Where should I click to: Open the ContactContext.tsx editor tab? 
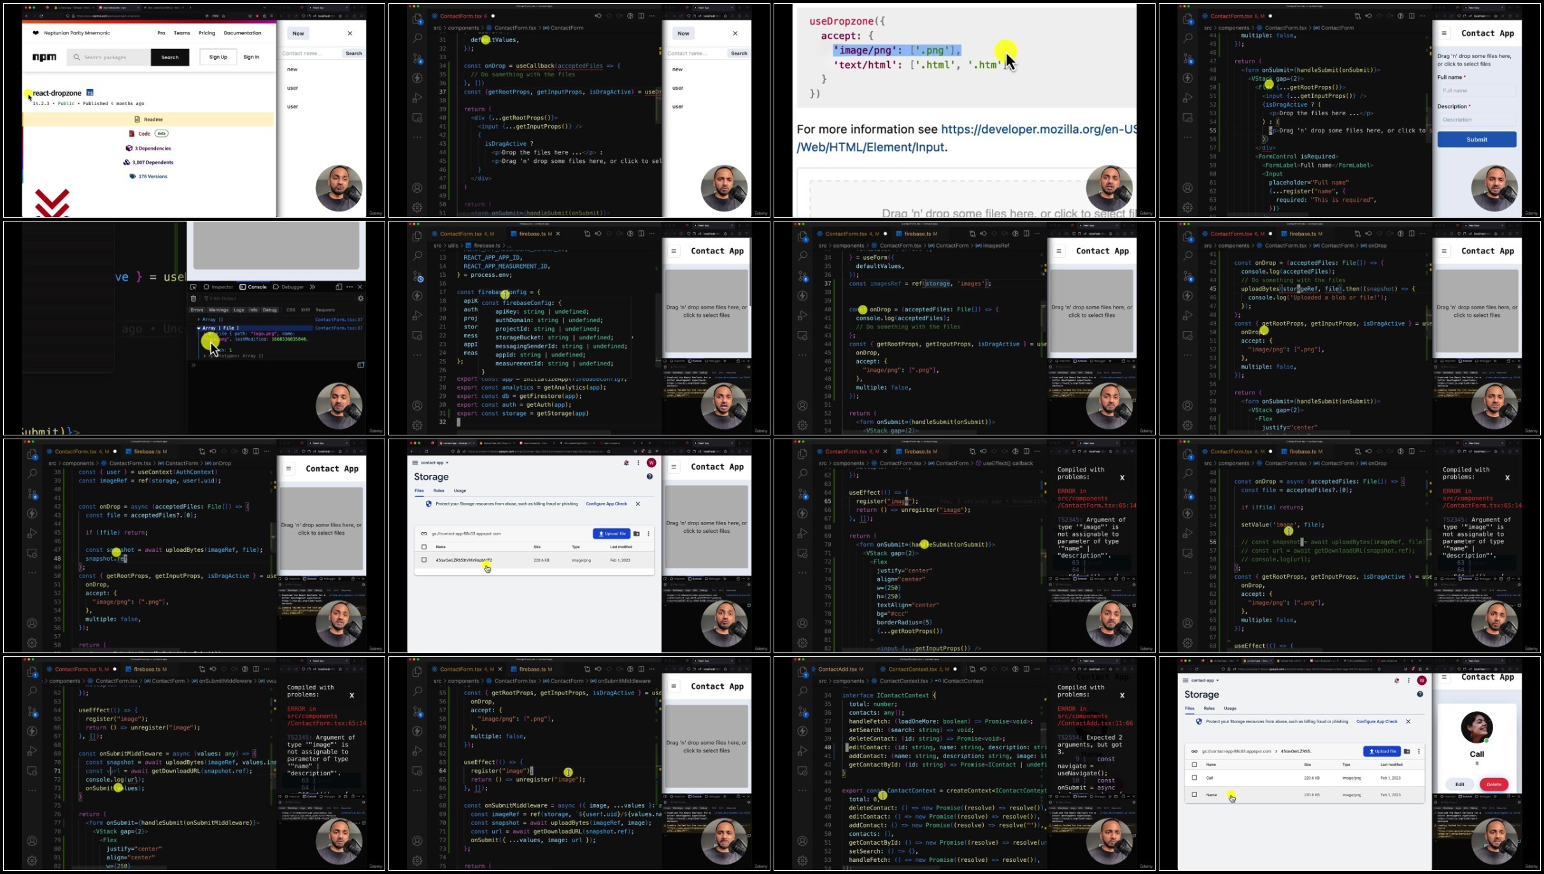(917, 669)
